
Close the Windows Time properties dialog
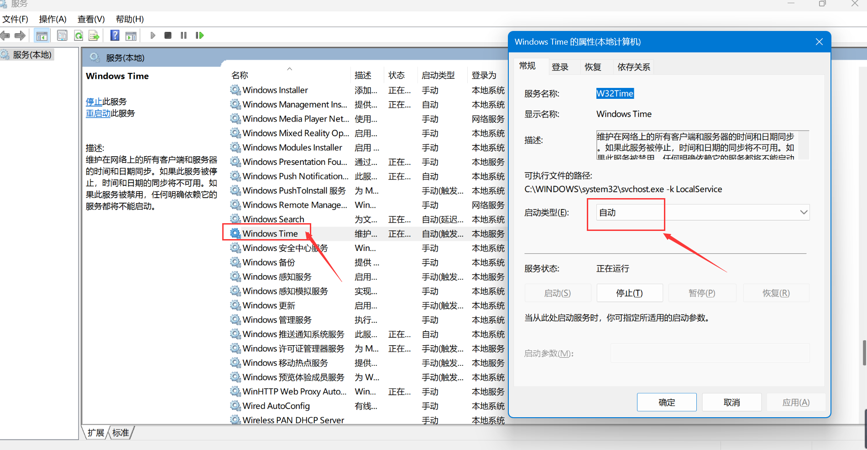pyautogui.click(x=819, y=42)
